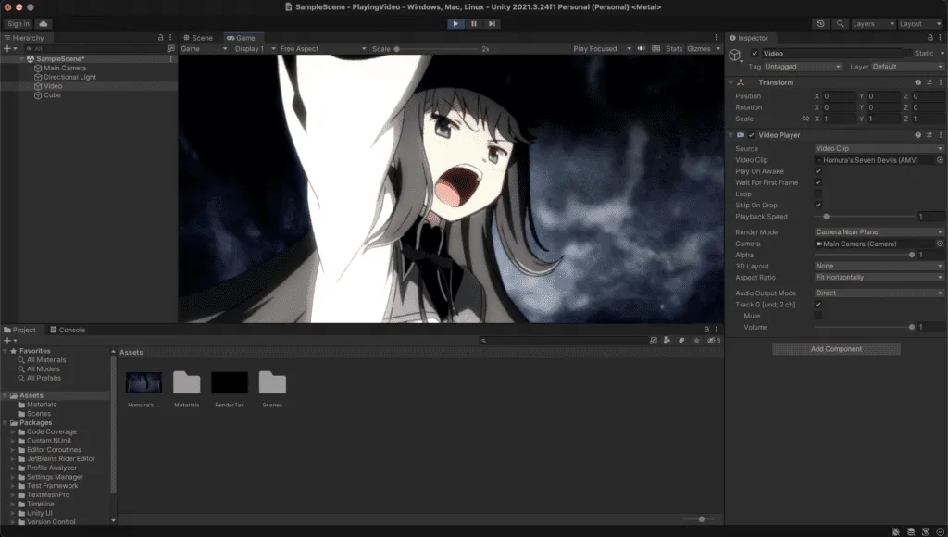Open the Audio Output Mode dropdown

pos(879,293)
